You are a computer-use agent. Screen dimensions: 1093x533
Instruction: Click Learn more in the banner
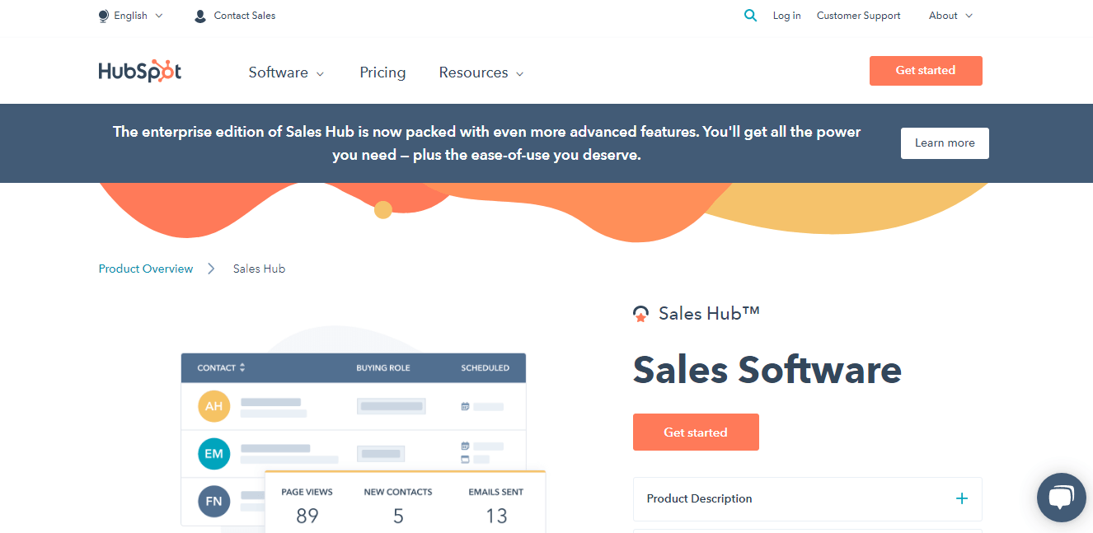pos(945,143)
